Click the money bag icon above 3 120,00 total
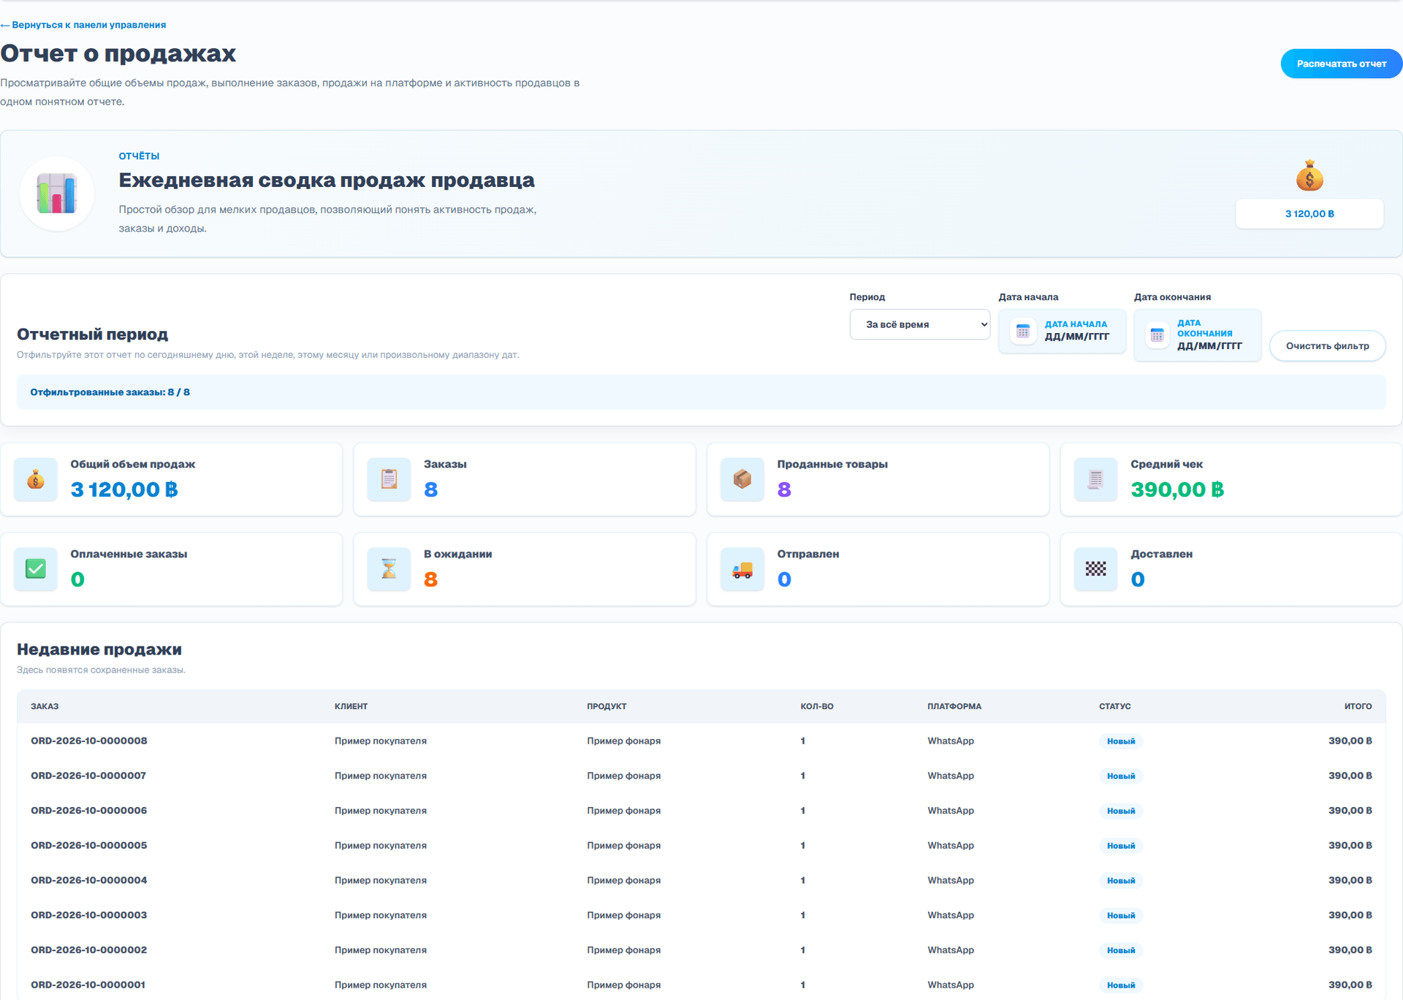 pyautogui.click(x=1309, y=176)
